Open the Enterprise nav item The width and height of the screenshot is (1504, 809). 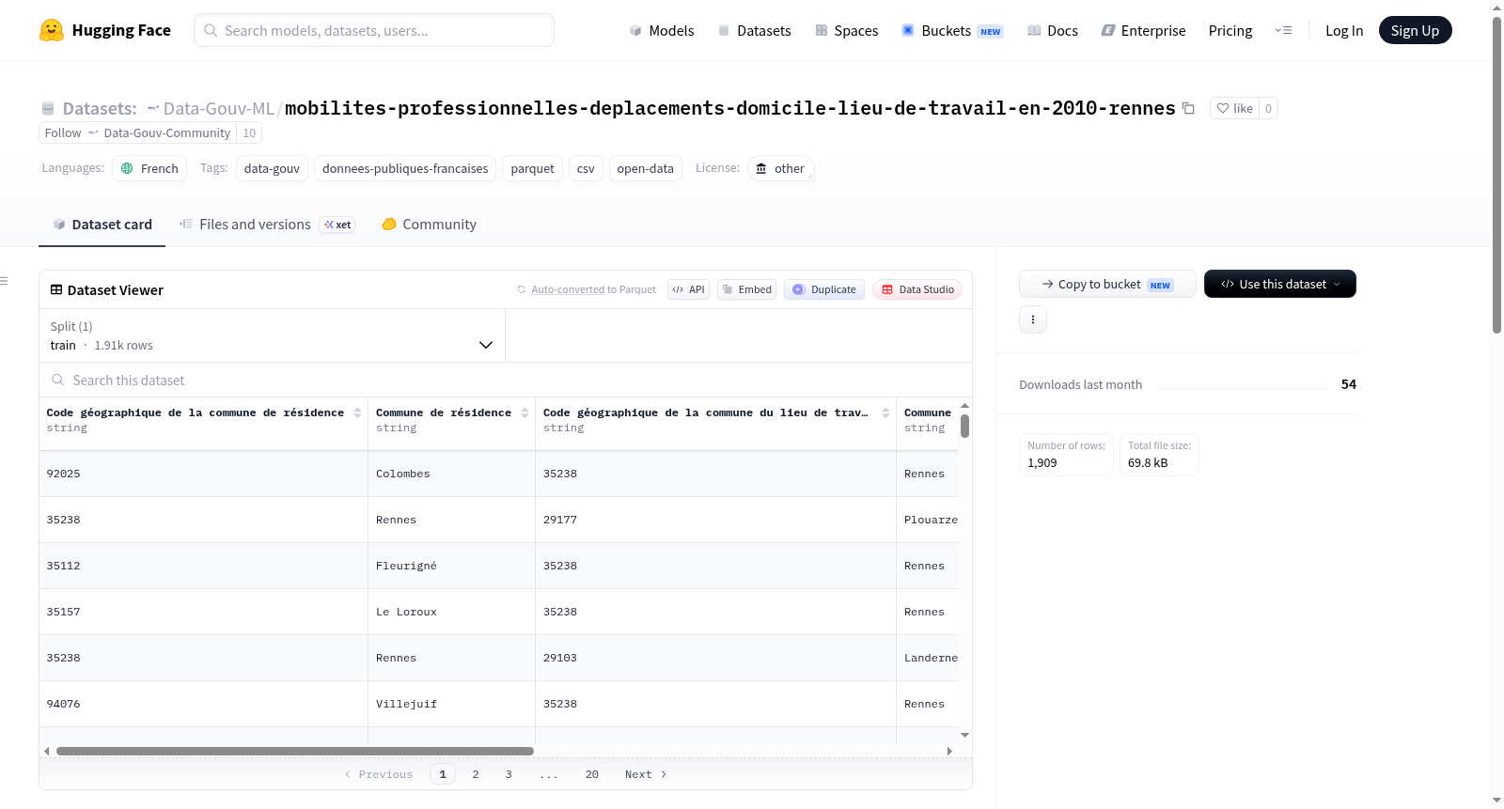(1143, 30)
